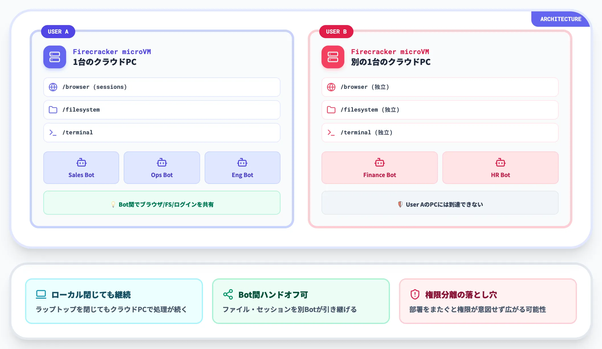Screen dimensions: 602x349
Task: Click the robot icon above Finance Bot
Action: click(x=380, y=162)
